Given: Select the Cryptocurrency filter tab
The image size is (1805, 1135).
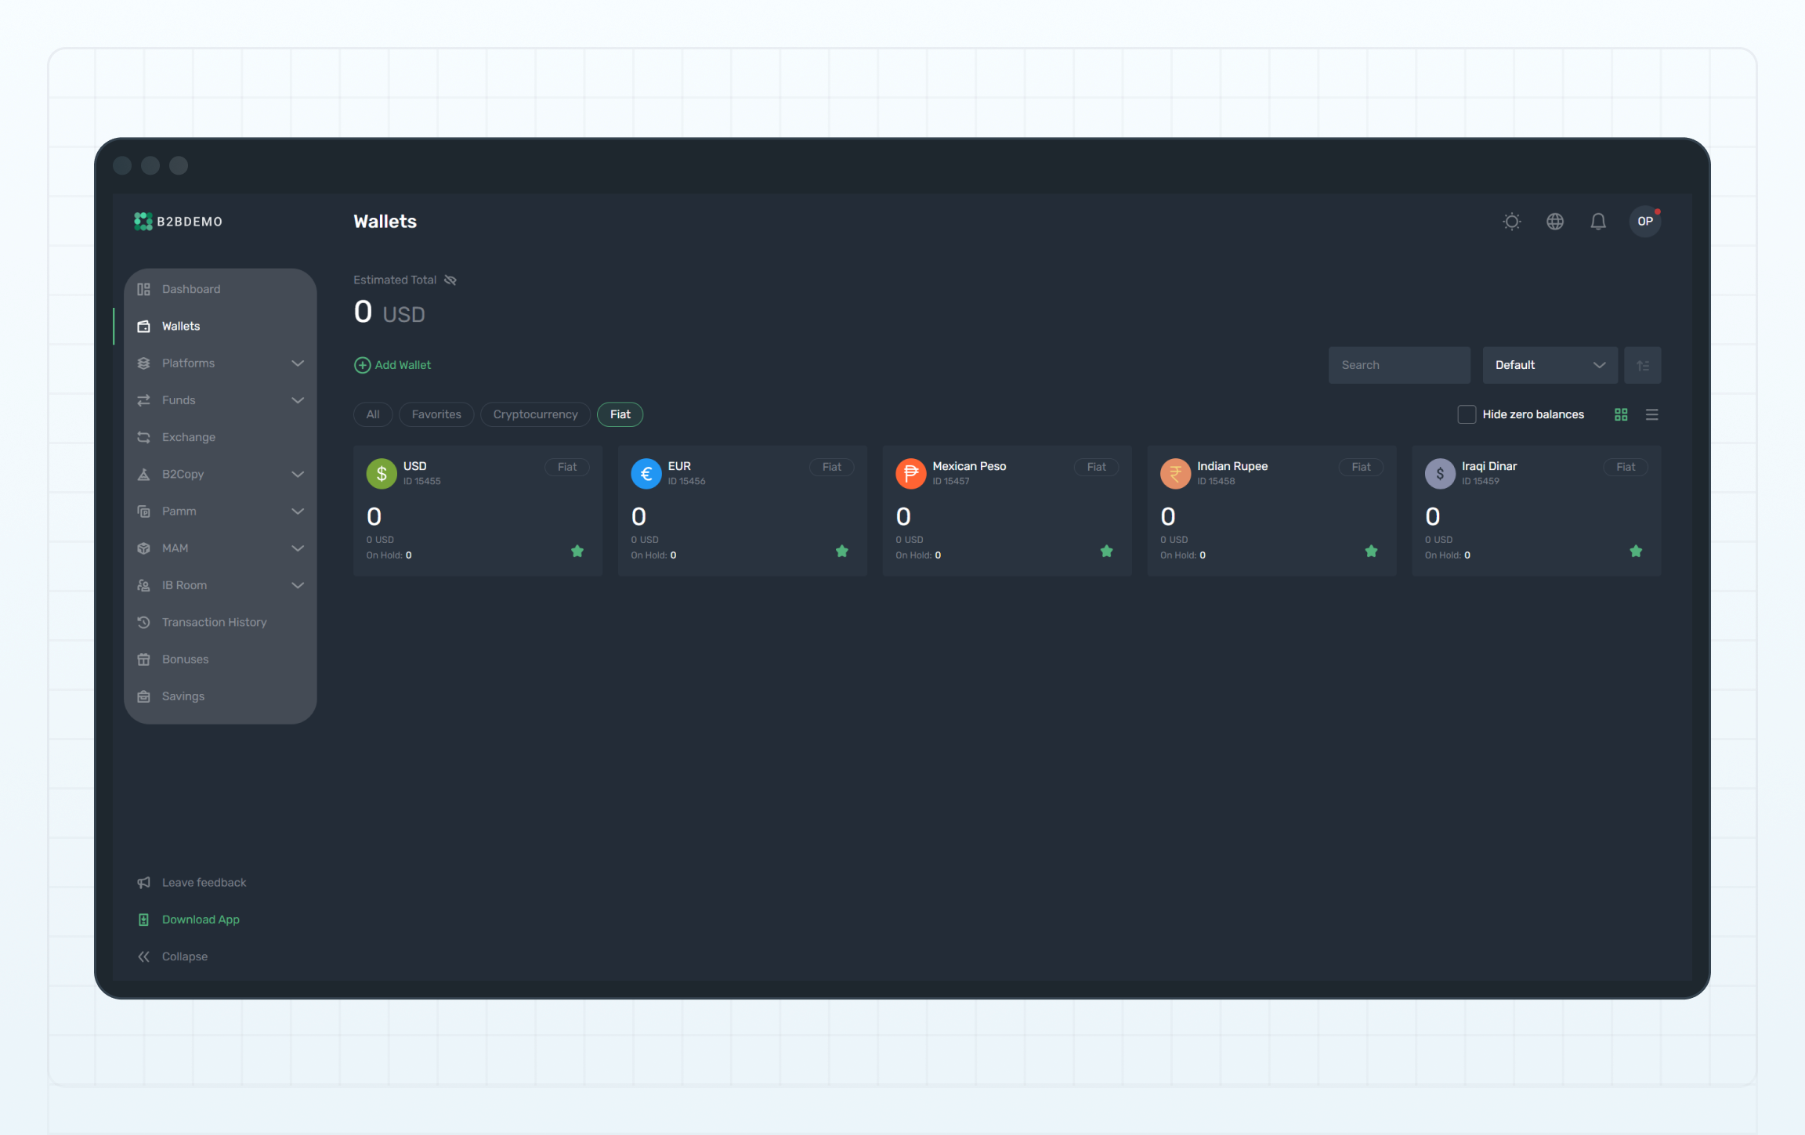Looking at the screenshot, I should coord(535,414).
